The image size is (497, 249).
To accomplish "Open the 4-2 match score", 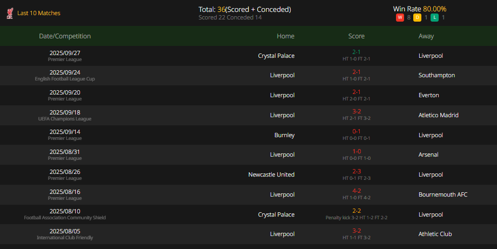I will tap(357, 191).
